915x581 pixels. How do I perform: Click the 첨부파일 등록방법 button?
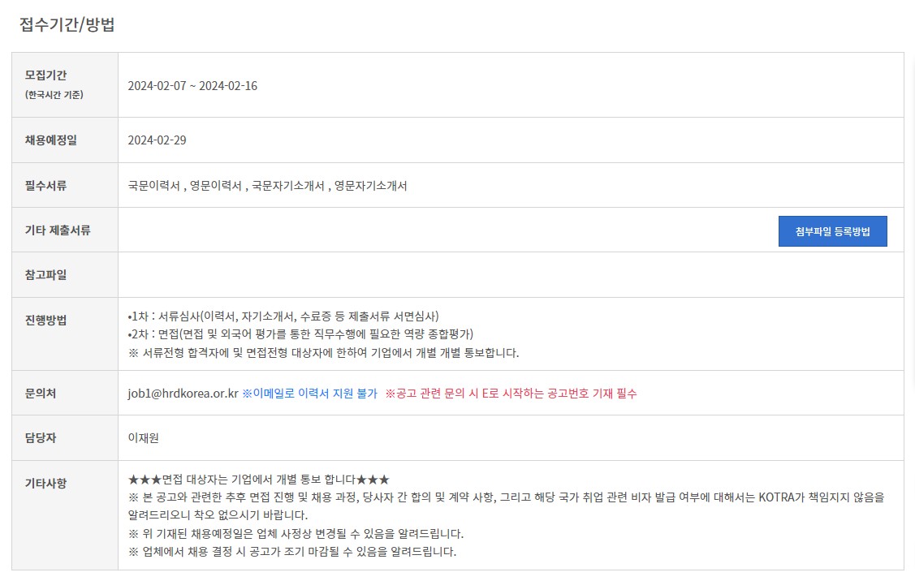point(832,231)
